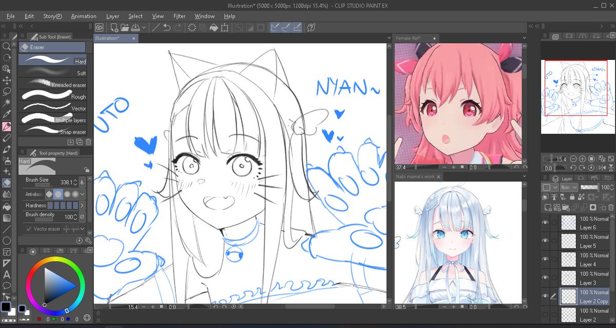The width and height of the screenshot is (616, 328).
Task: Select the Eyedropper tool
Action: 7,114
